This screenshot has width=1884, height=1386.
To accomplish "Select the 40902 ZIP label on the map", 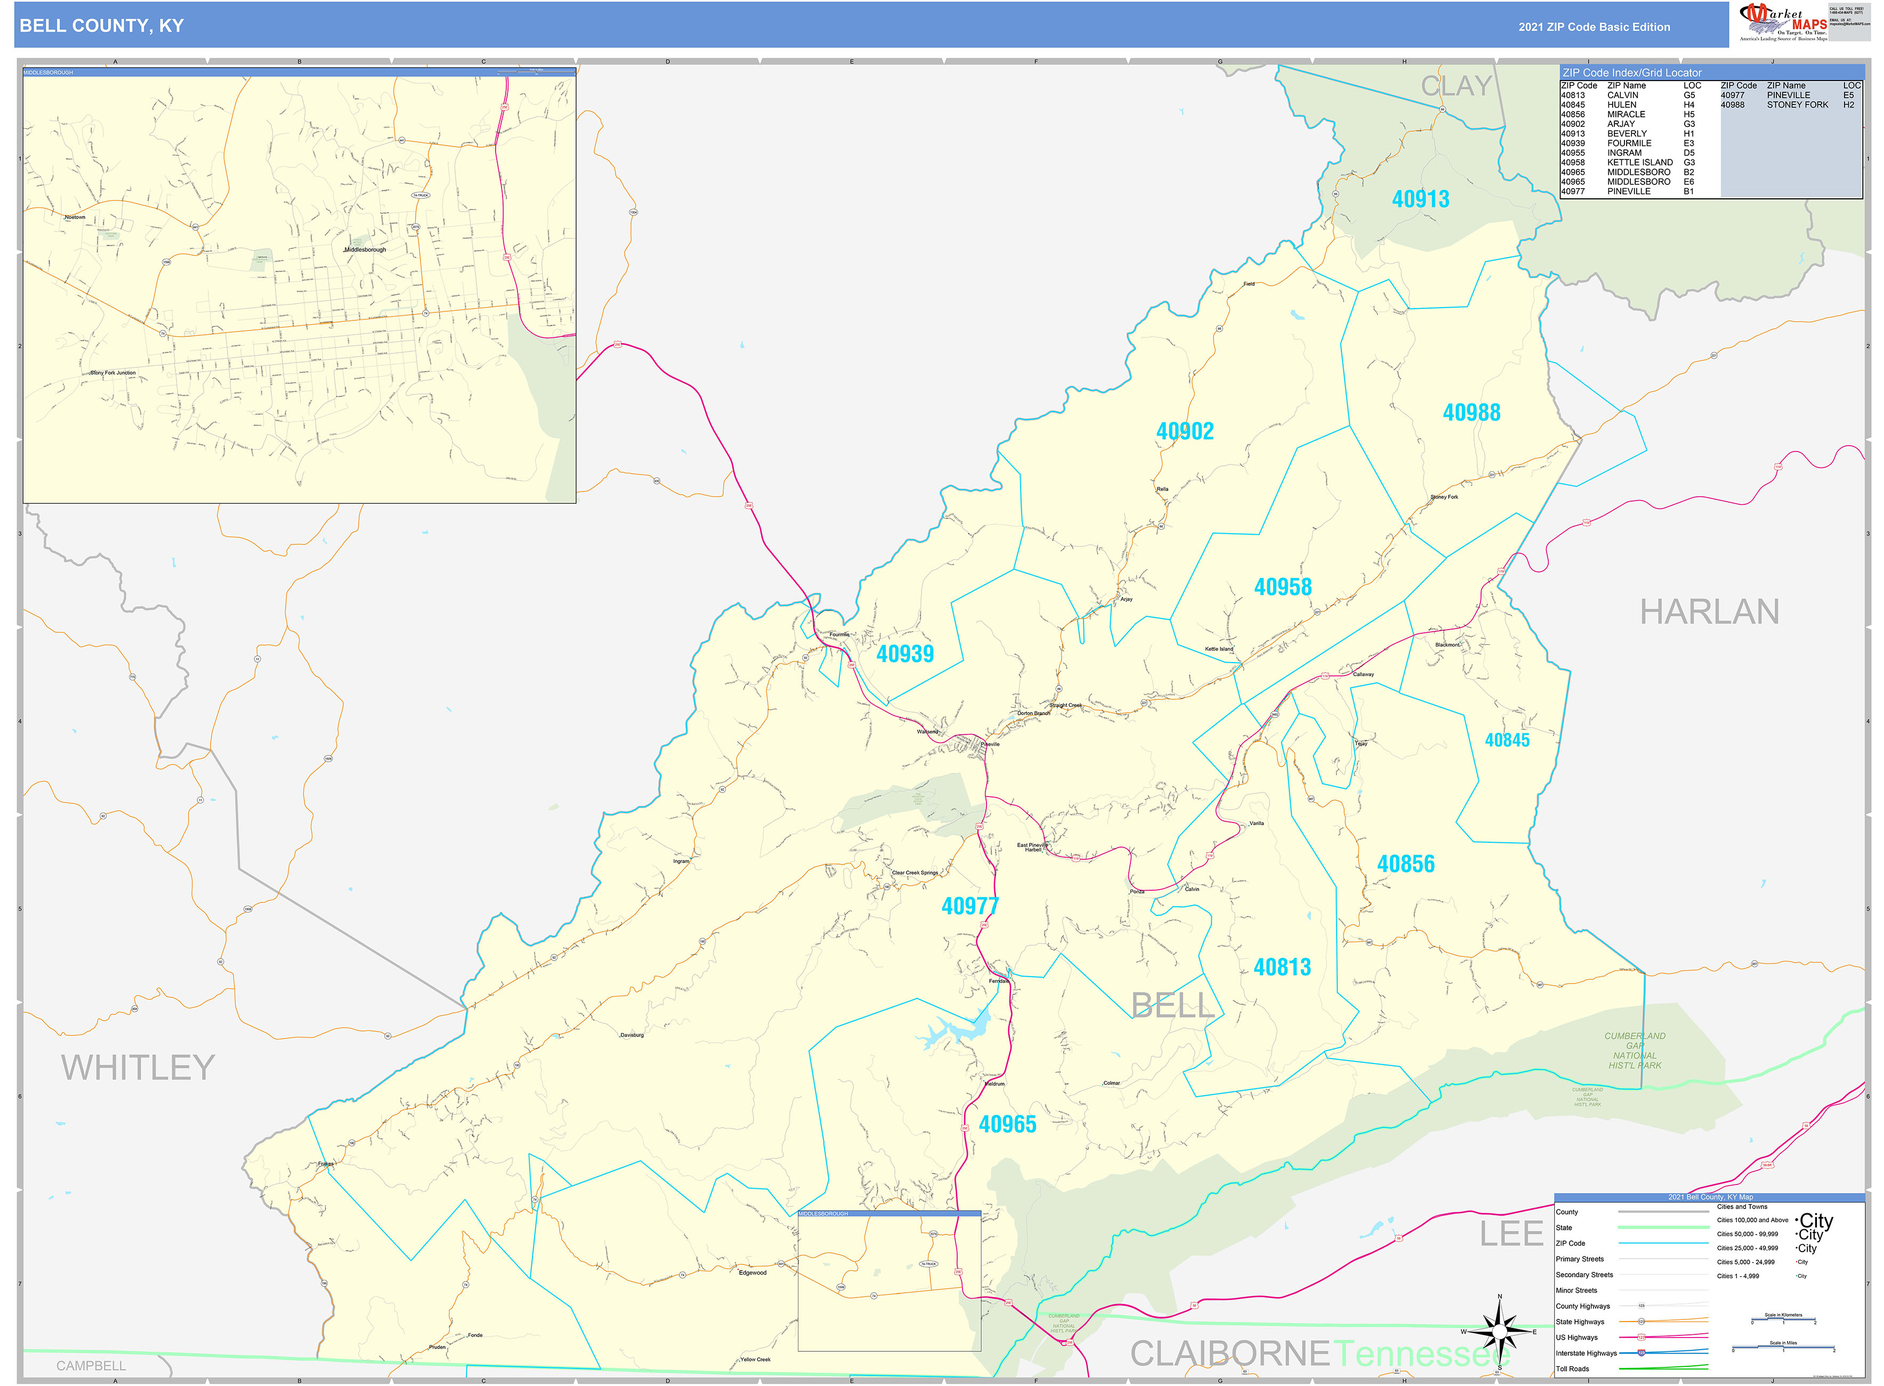I will (x=1185, y=430).
